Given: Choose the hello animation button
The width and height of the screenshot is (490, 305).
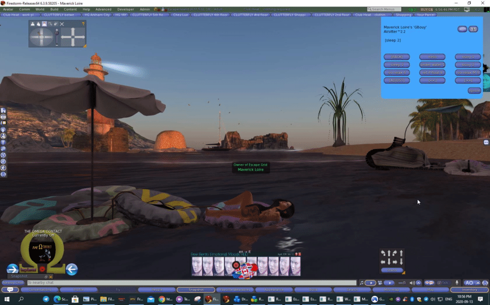Looking at the screenshot, I should click(x=432, y=57).
